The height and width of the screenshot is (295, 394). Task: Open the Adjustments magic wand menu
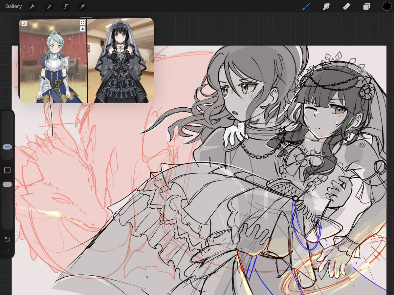tap(49, 6)
